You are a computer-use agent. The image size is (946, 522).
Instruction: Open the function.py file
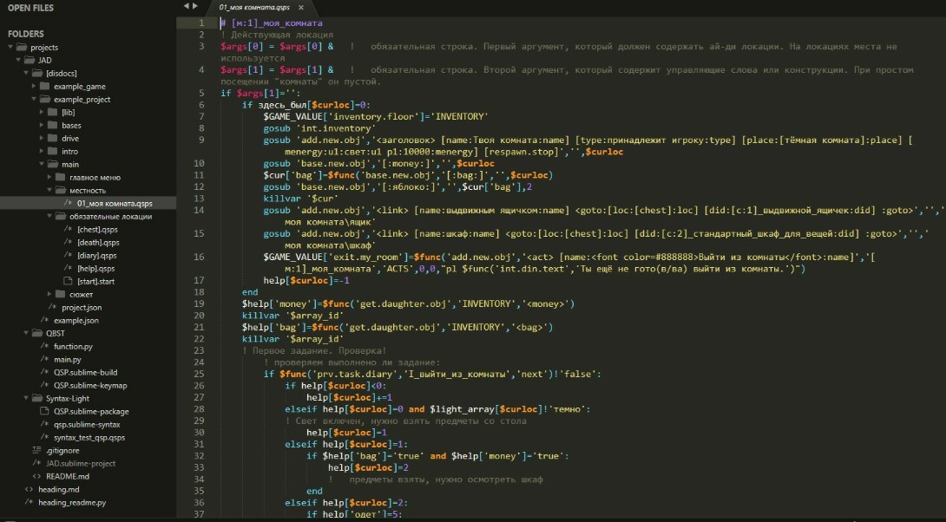pyautogui.click(x=73, y=346)
